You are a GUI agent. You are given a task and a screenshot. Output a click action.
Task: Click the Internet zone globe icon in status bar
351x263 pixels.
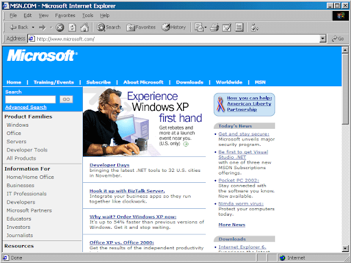click(282, 258)
